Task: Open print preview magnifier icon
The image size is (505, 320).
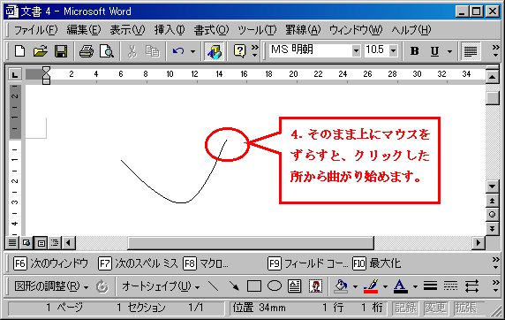Action: [x=107, y=51]
